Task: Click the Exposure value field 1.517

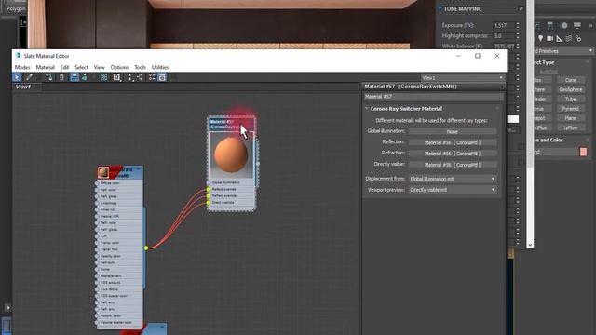Action: (x=503, y=25)
